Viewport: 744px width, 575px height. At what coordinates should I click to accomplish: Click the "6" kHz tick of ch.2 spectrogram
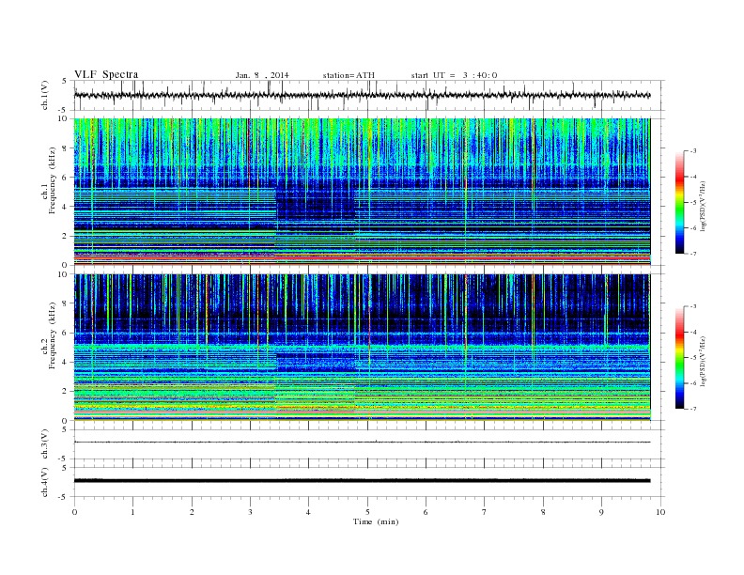pyautogui.click(x=65, y=333)
